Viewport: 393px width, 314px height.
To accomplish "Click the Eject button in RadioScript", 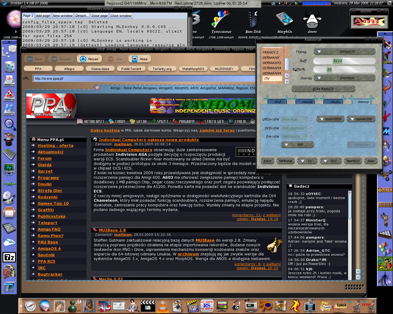I will (267, 161).
